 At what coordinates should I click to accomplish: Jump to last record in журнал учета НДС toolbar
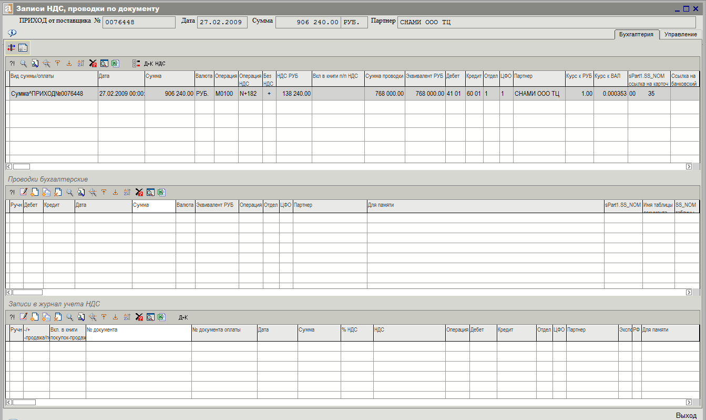(115, 317)
